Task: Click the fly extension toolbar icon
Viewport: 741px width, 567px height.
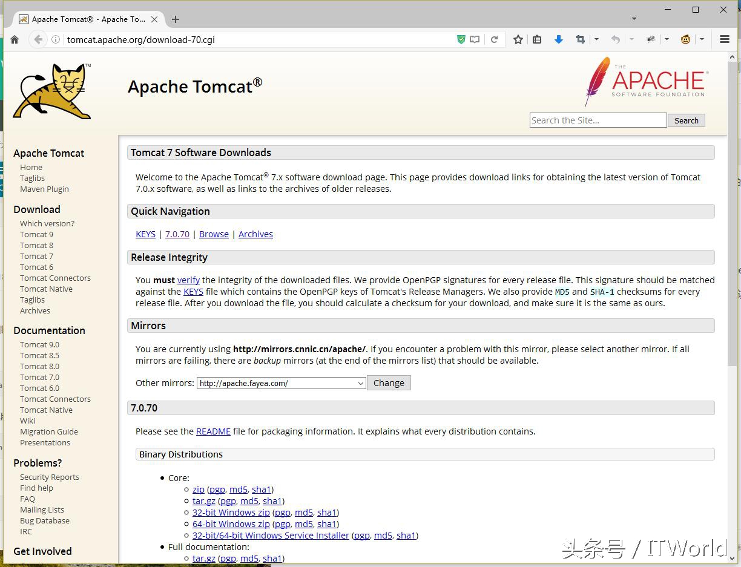Action: 651,39
